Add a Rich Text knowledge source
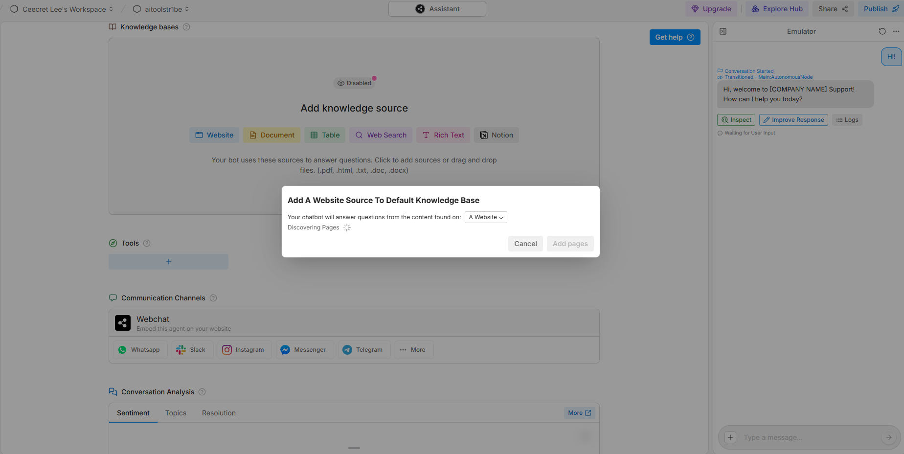904x454 pixels. point(443,135)
